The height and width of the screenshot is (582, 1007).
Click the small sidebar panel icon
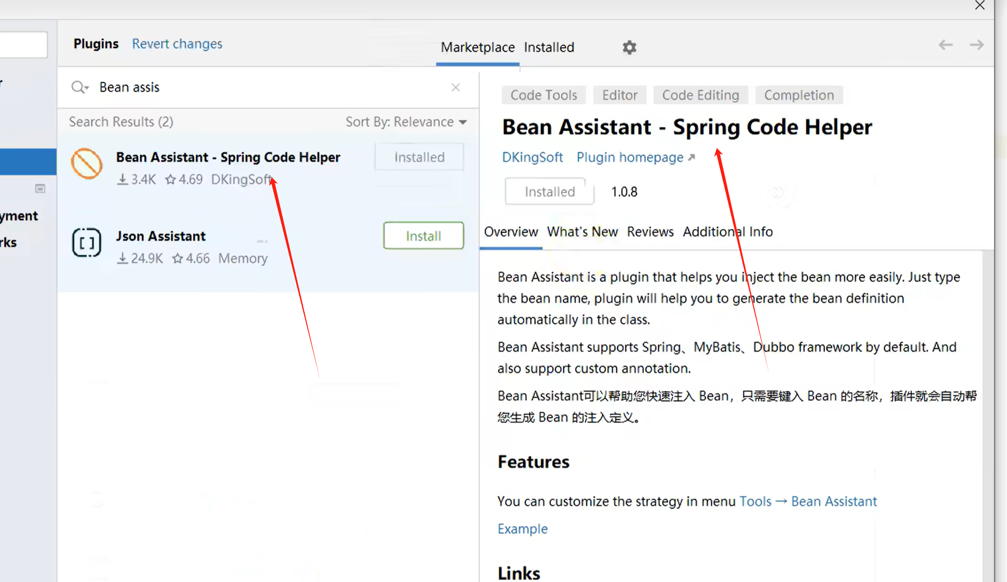click(40, 189)
